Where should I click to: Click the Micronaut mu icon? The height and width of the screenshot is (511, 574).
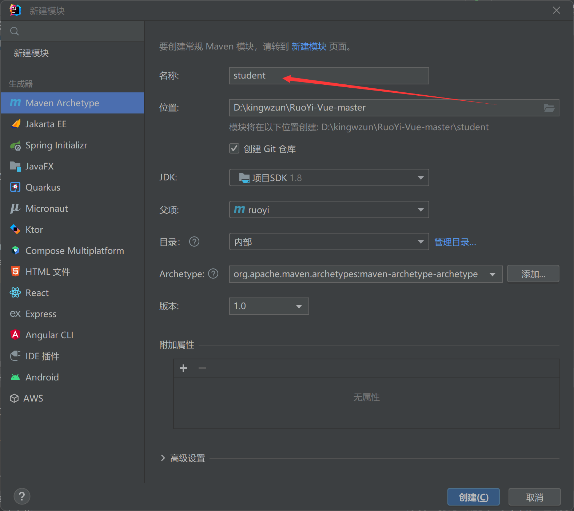click(15, 208)
